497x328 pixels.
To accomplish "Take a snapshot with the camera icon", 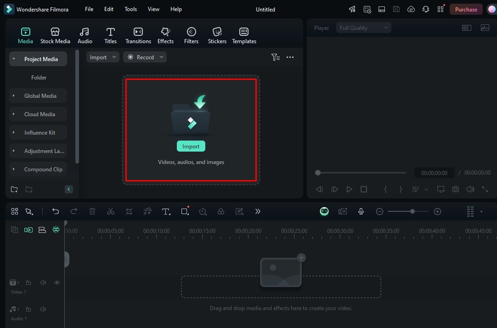I will (x=455, y=189).
